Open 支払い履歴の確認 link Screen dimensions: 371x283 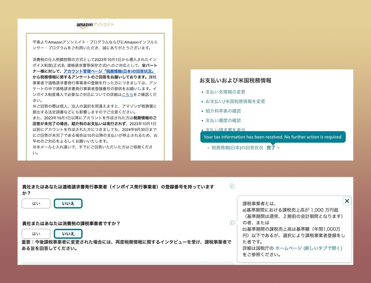tap(223, 120)
